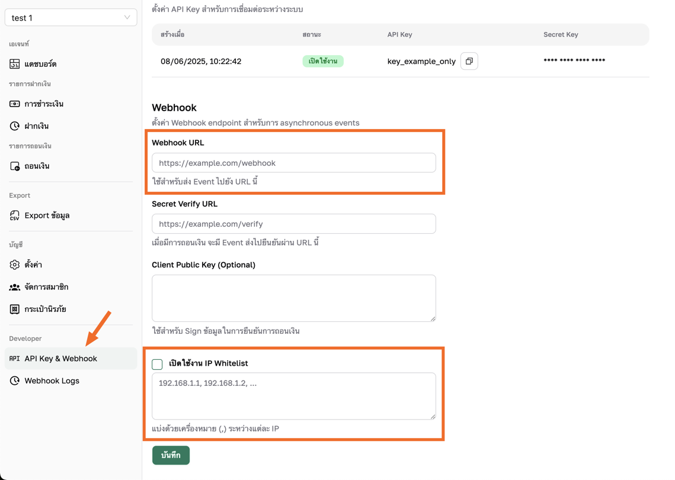Open the test 1 workspace dropdown
The height and width of the screenshot is (480, 675).
pos(71,17)
